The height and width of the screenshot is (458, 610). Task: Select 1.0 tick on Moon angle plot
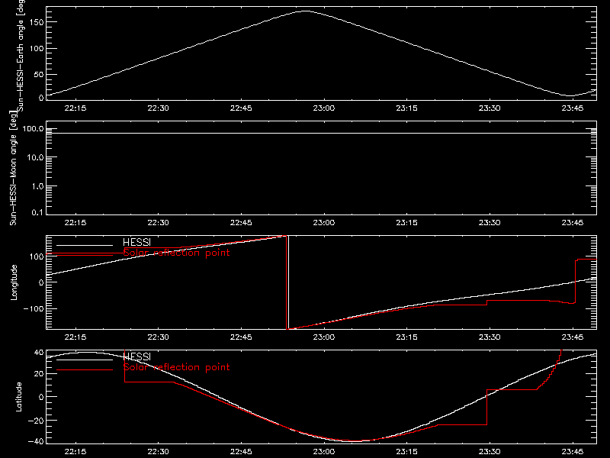tap(37, 186)
